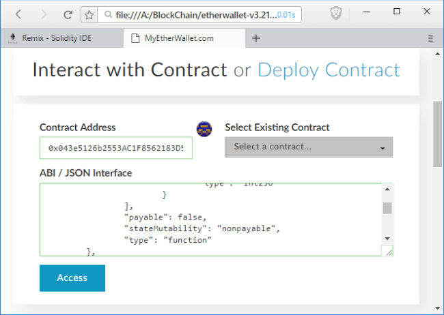Focus the Contract Address input field
Viewport: 444px width, 315px height.
click(x=116, y=147)
